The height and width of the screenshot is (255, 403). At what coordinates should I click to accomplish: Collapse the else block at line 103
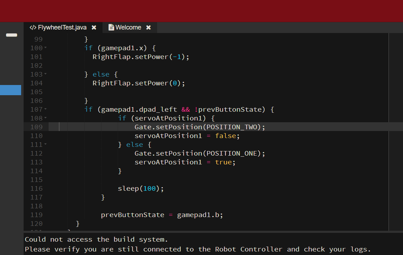pos(45,74)
